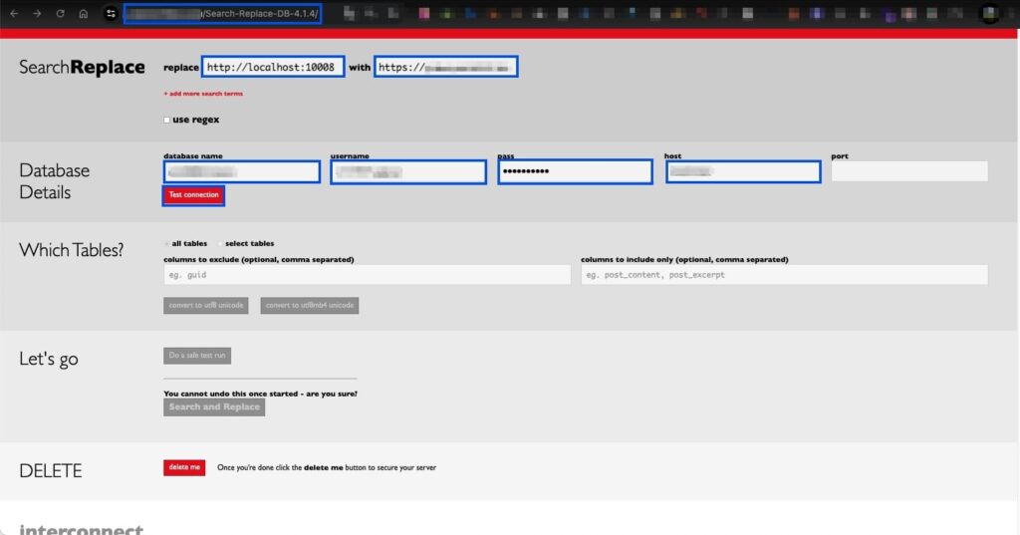This screenshot has width=1020, height=535.
Task: Click the red 'Test connection' button
Action: (193, 195)
